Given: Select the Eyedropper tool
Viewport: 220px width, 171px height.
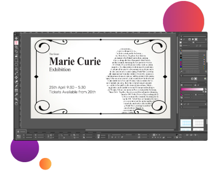Looking at the screenshot, I should pos(16,95).
